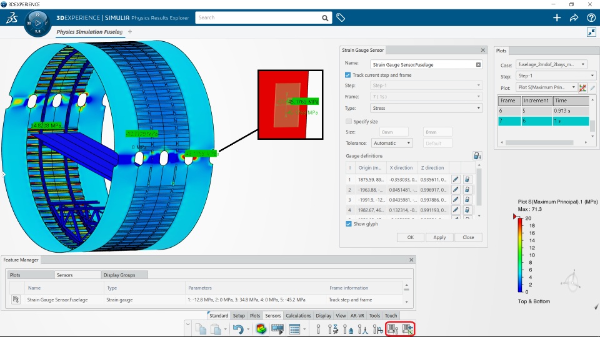Select the sensor with junction arrow icon
Image resolution: width=600 pixels, height=337 pixels.
click(x=362, y=329)
